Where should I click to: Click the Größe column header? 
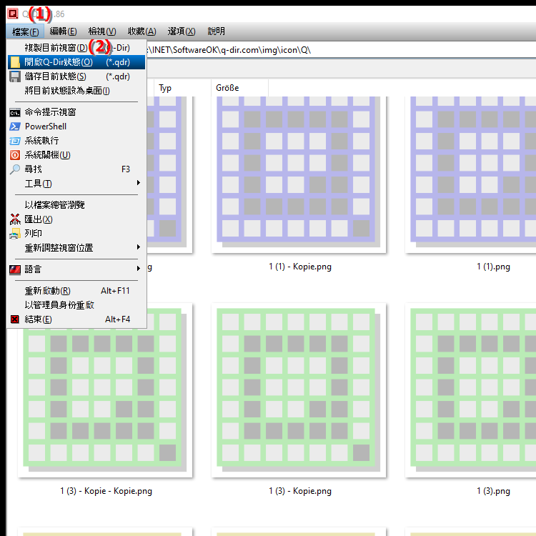pyautogui.click(x=239, y=88)
